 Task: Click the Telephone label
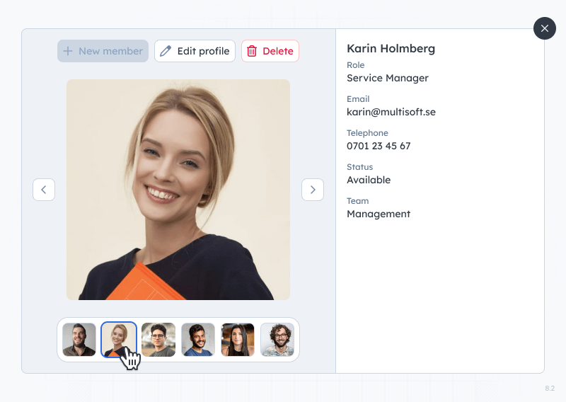click(367, 133)
